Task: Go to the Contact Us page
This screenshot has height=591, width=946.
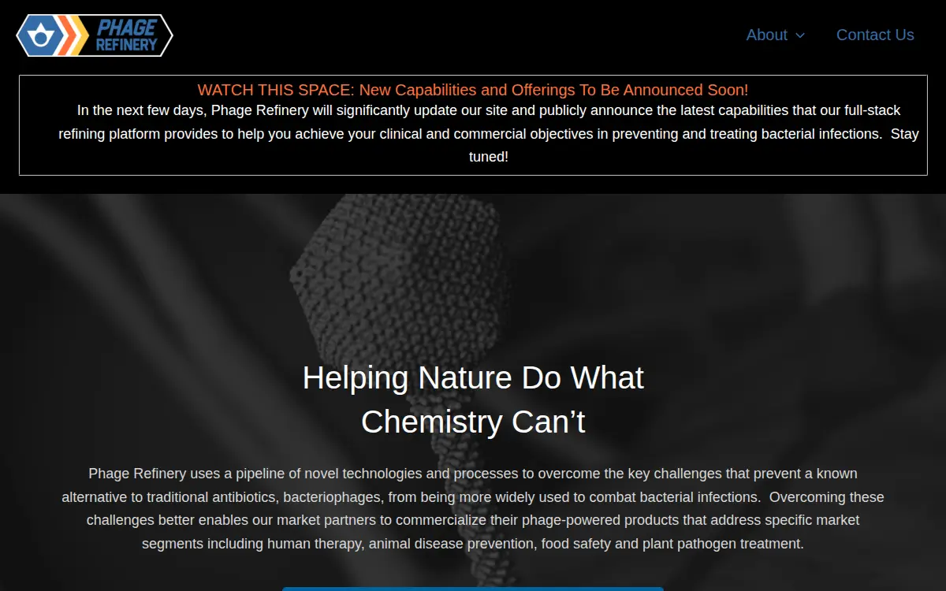Action: [875, 35]
